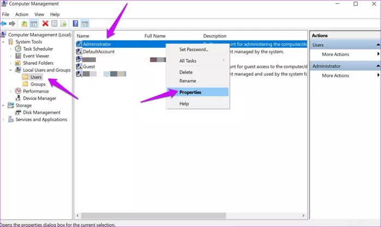Choose Delete from the context menu
The height and width of the screenshot is (227, 381).
(198, 72)
